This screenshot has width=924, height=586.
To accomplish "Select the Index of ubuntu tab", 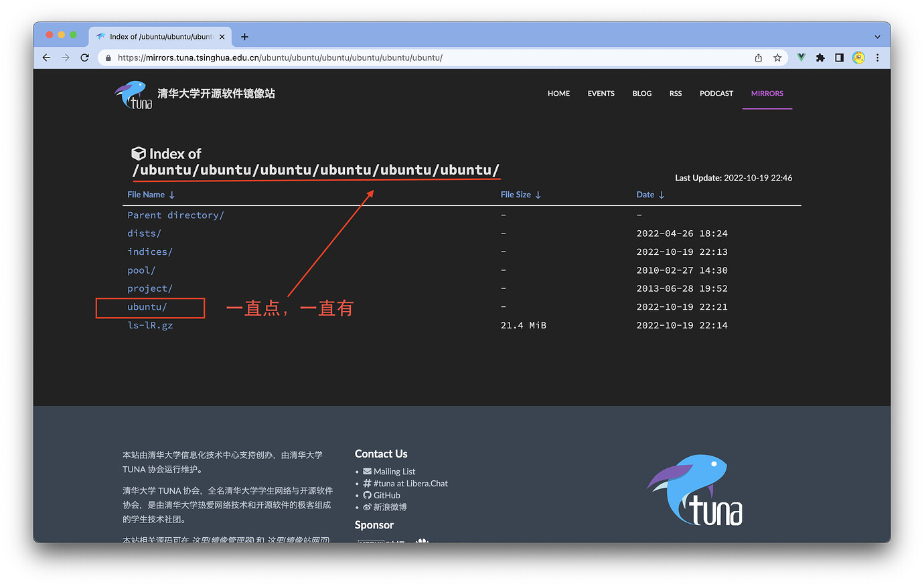I will click(161, 37).
